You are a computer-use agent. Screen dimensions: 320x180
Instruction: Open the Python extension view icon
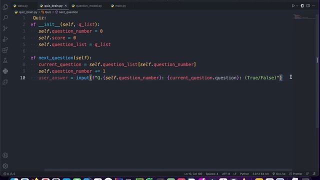coord(5,71)
